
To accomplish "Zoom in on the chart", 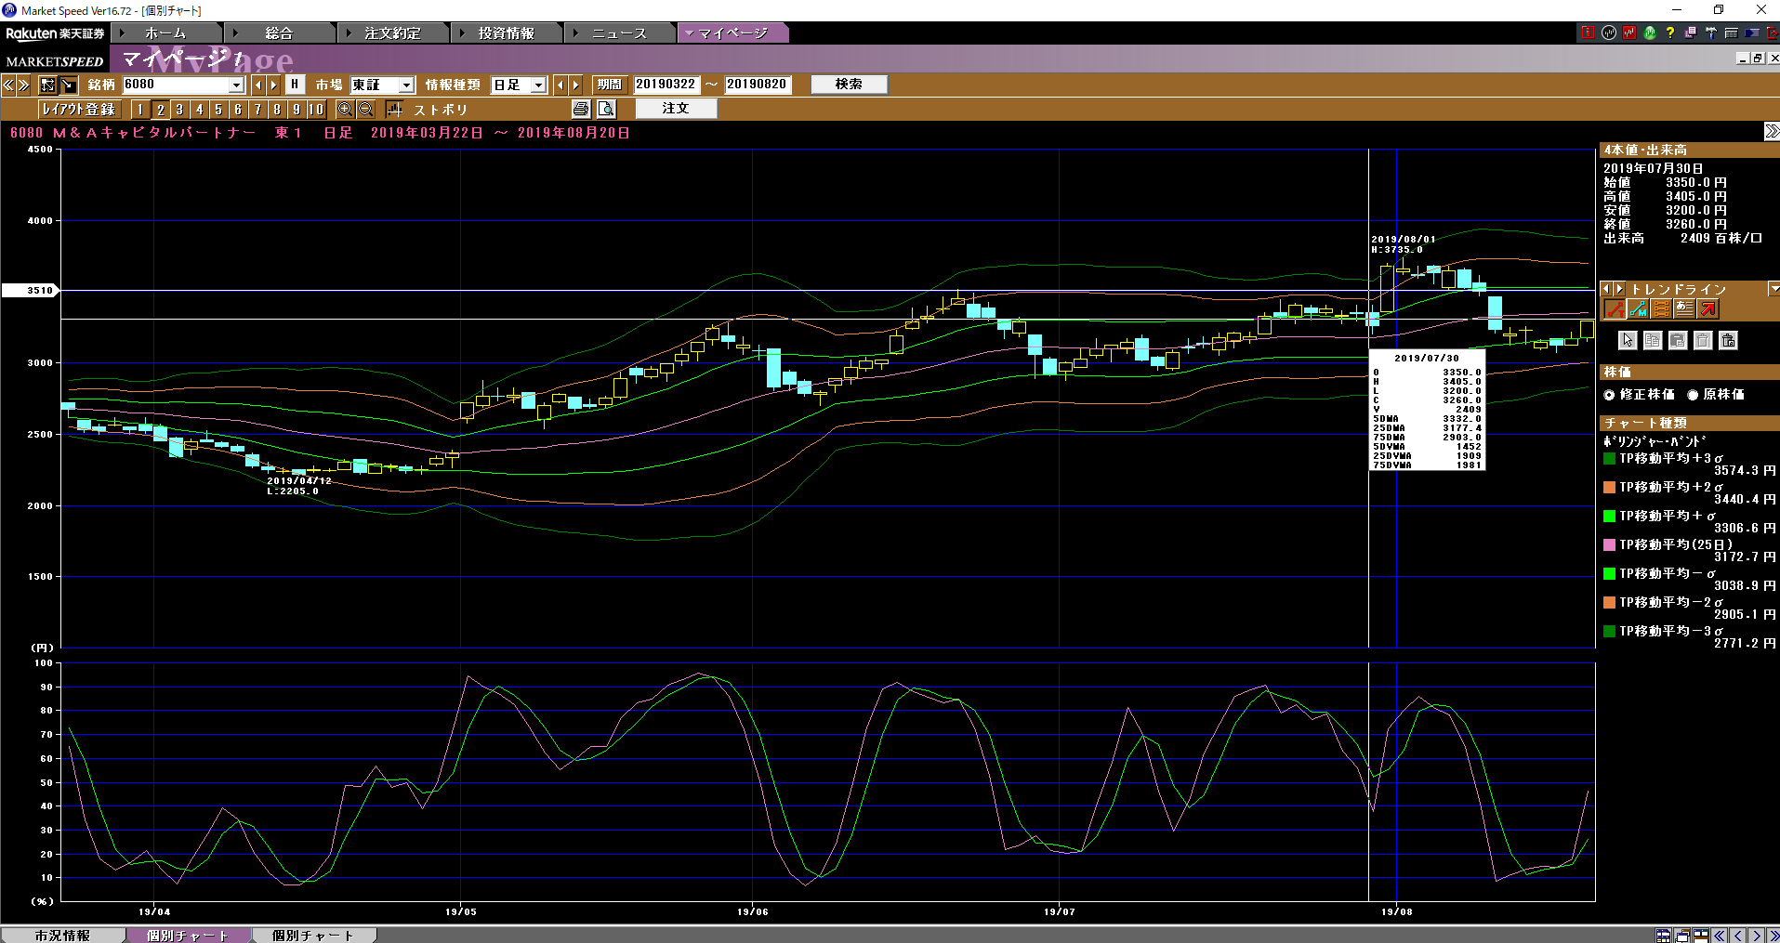I will [x=345, y=109].
